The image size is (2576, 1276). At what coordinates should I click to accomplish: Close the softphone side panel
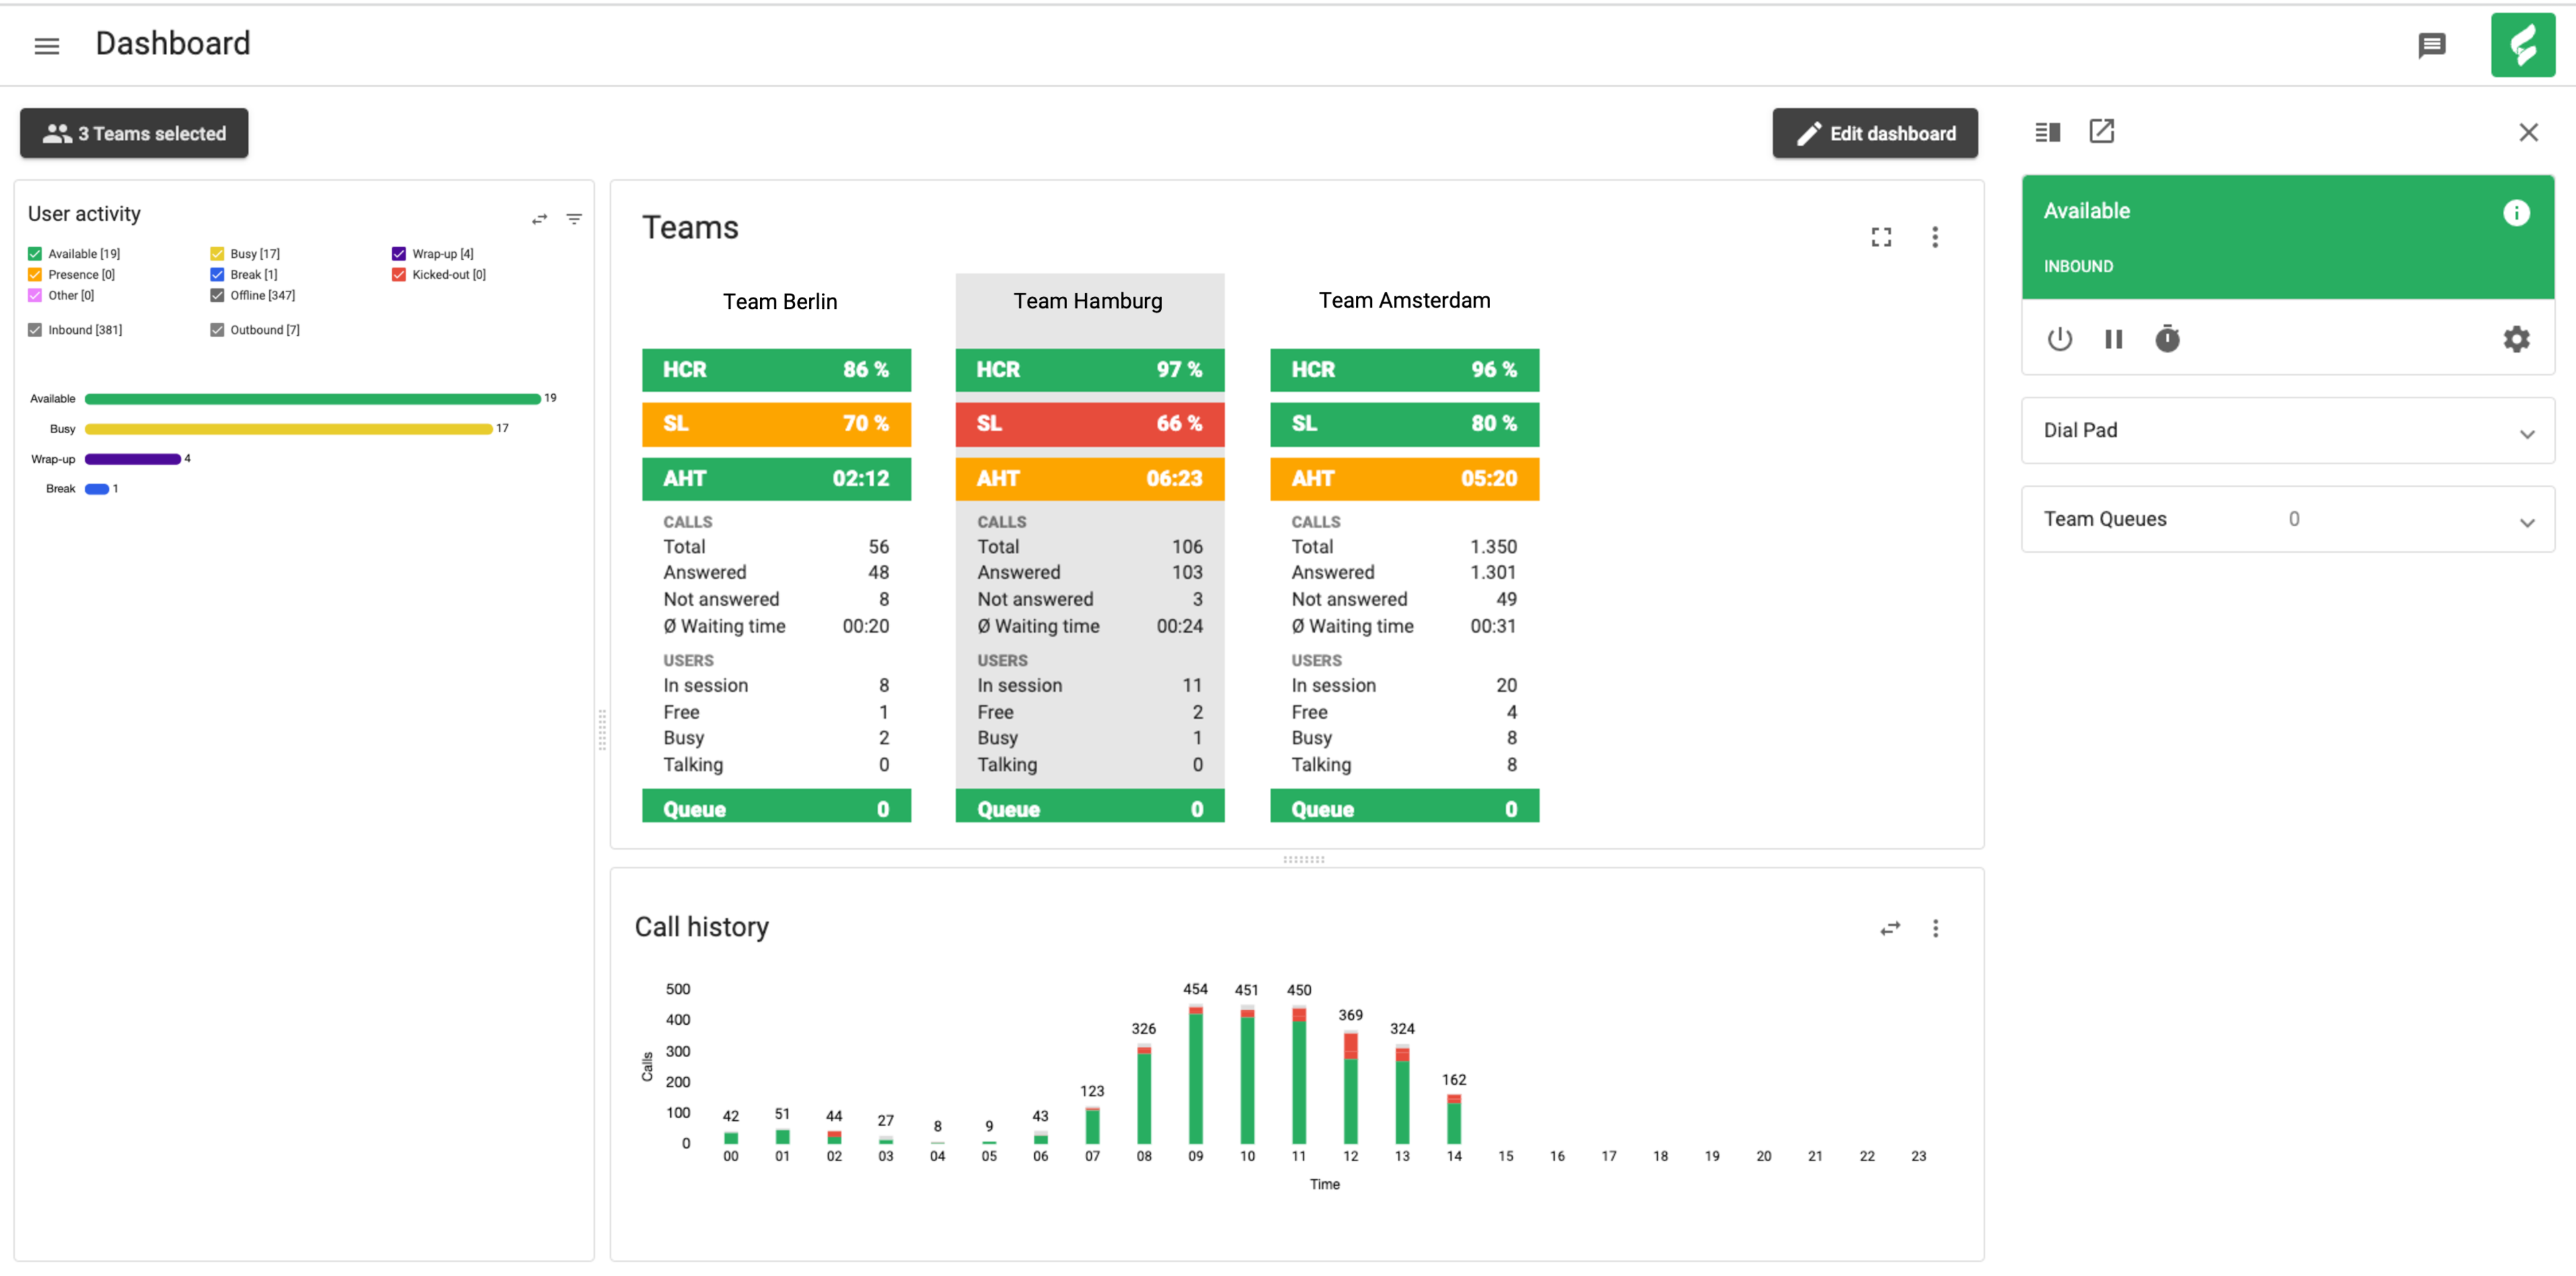tap(2528, 132)
